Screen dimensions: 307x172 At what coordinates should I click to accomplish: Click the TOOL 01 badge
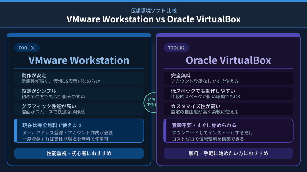[27, 48]
